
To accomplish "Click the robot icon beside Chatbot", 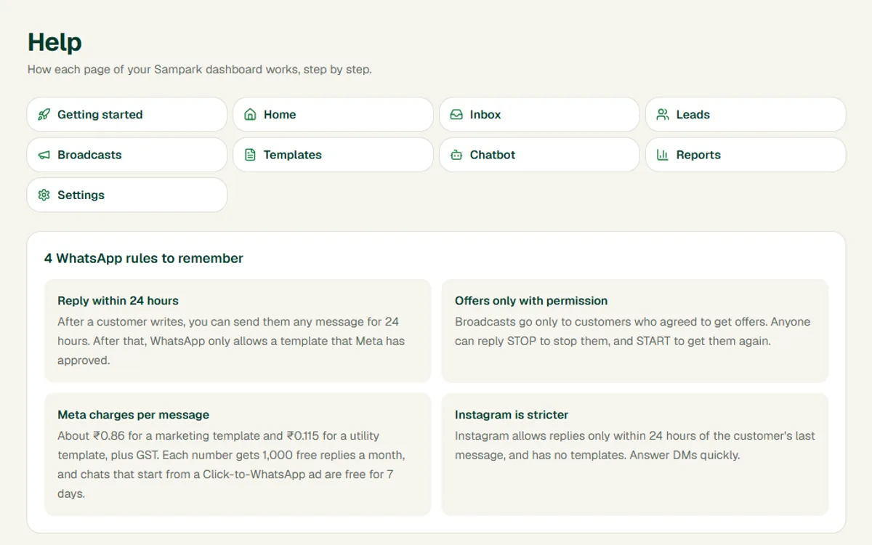I will click(456, 155).
